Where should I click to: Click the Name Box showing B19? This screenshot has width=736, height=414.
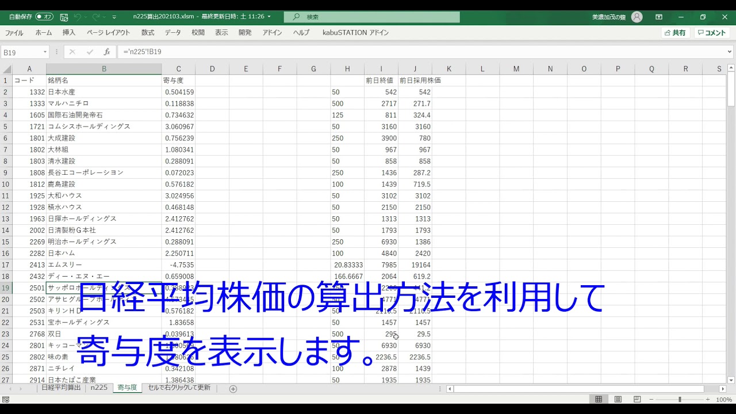[22, 52]
